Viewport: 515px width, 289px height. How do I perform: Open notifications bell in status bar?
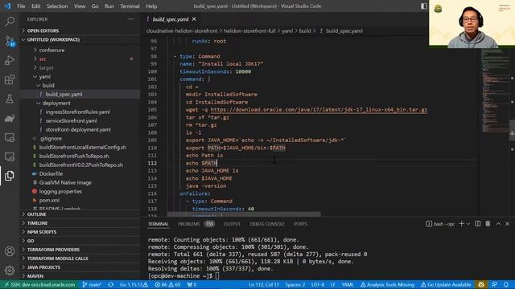coord(506,285)
